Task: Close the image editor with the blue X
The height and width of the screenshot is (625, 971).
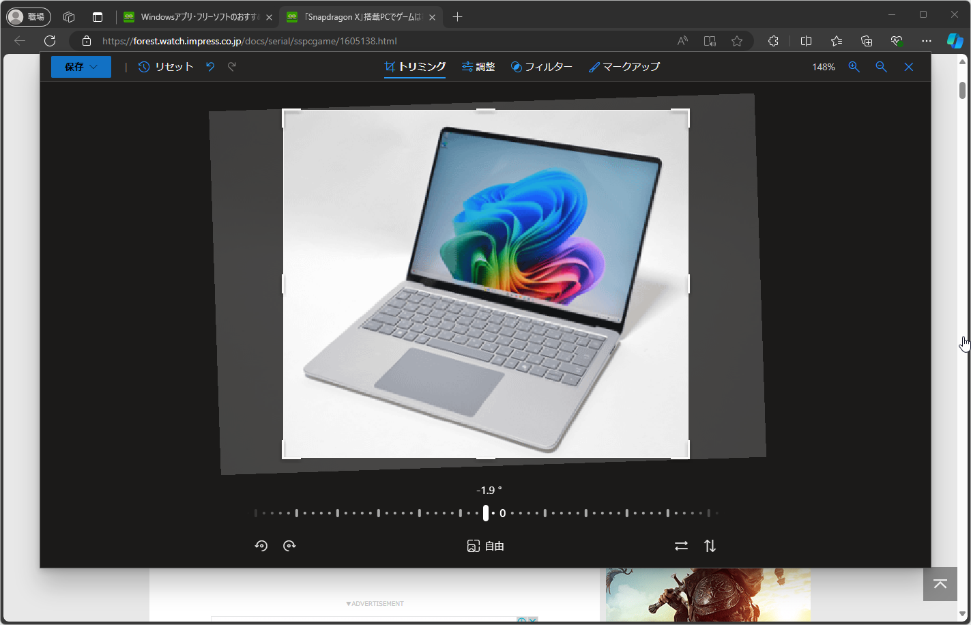Action: coord(909,67)
